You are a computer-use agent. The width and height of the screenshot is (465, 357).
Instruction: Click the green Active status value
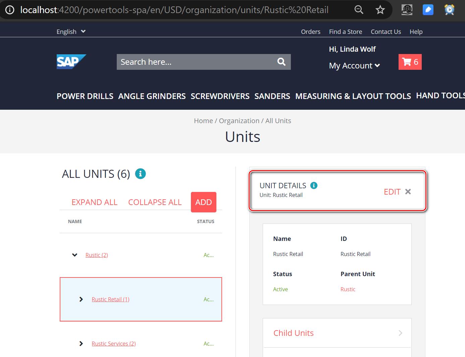coord(280,289)
